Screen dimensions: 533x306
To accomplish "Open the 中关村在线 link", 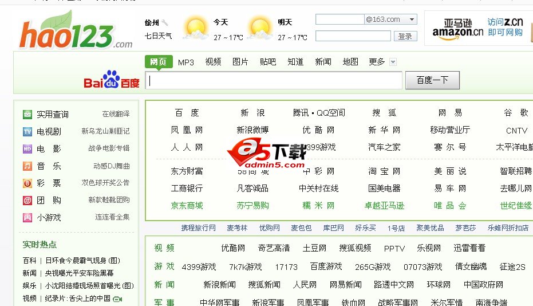I will (x=318, y=188).
